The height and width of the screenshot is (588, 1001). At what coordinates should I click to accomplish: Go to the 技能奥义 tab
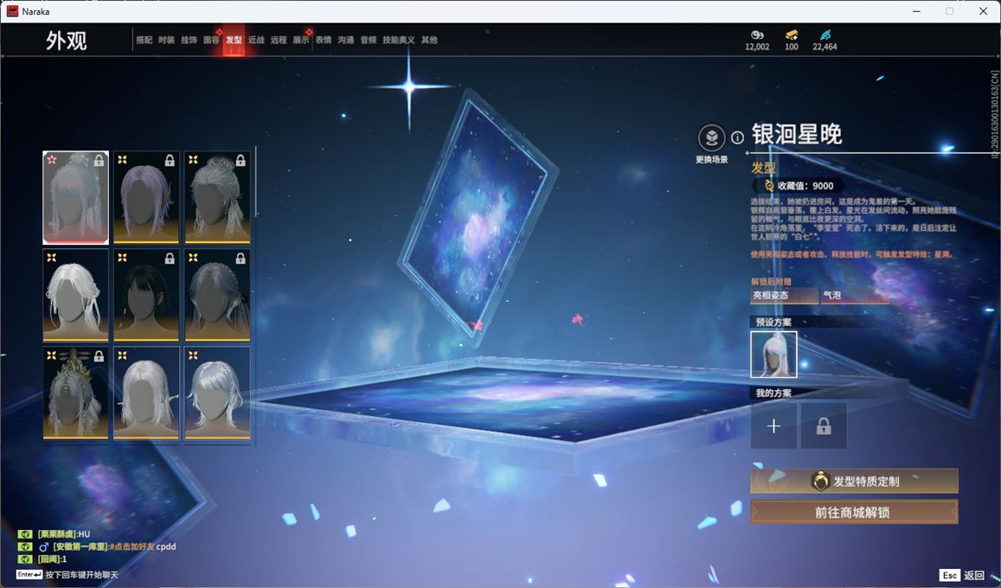point(398,40)
